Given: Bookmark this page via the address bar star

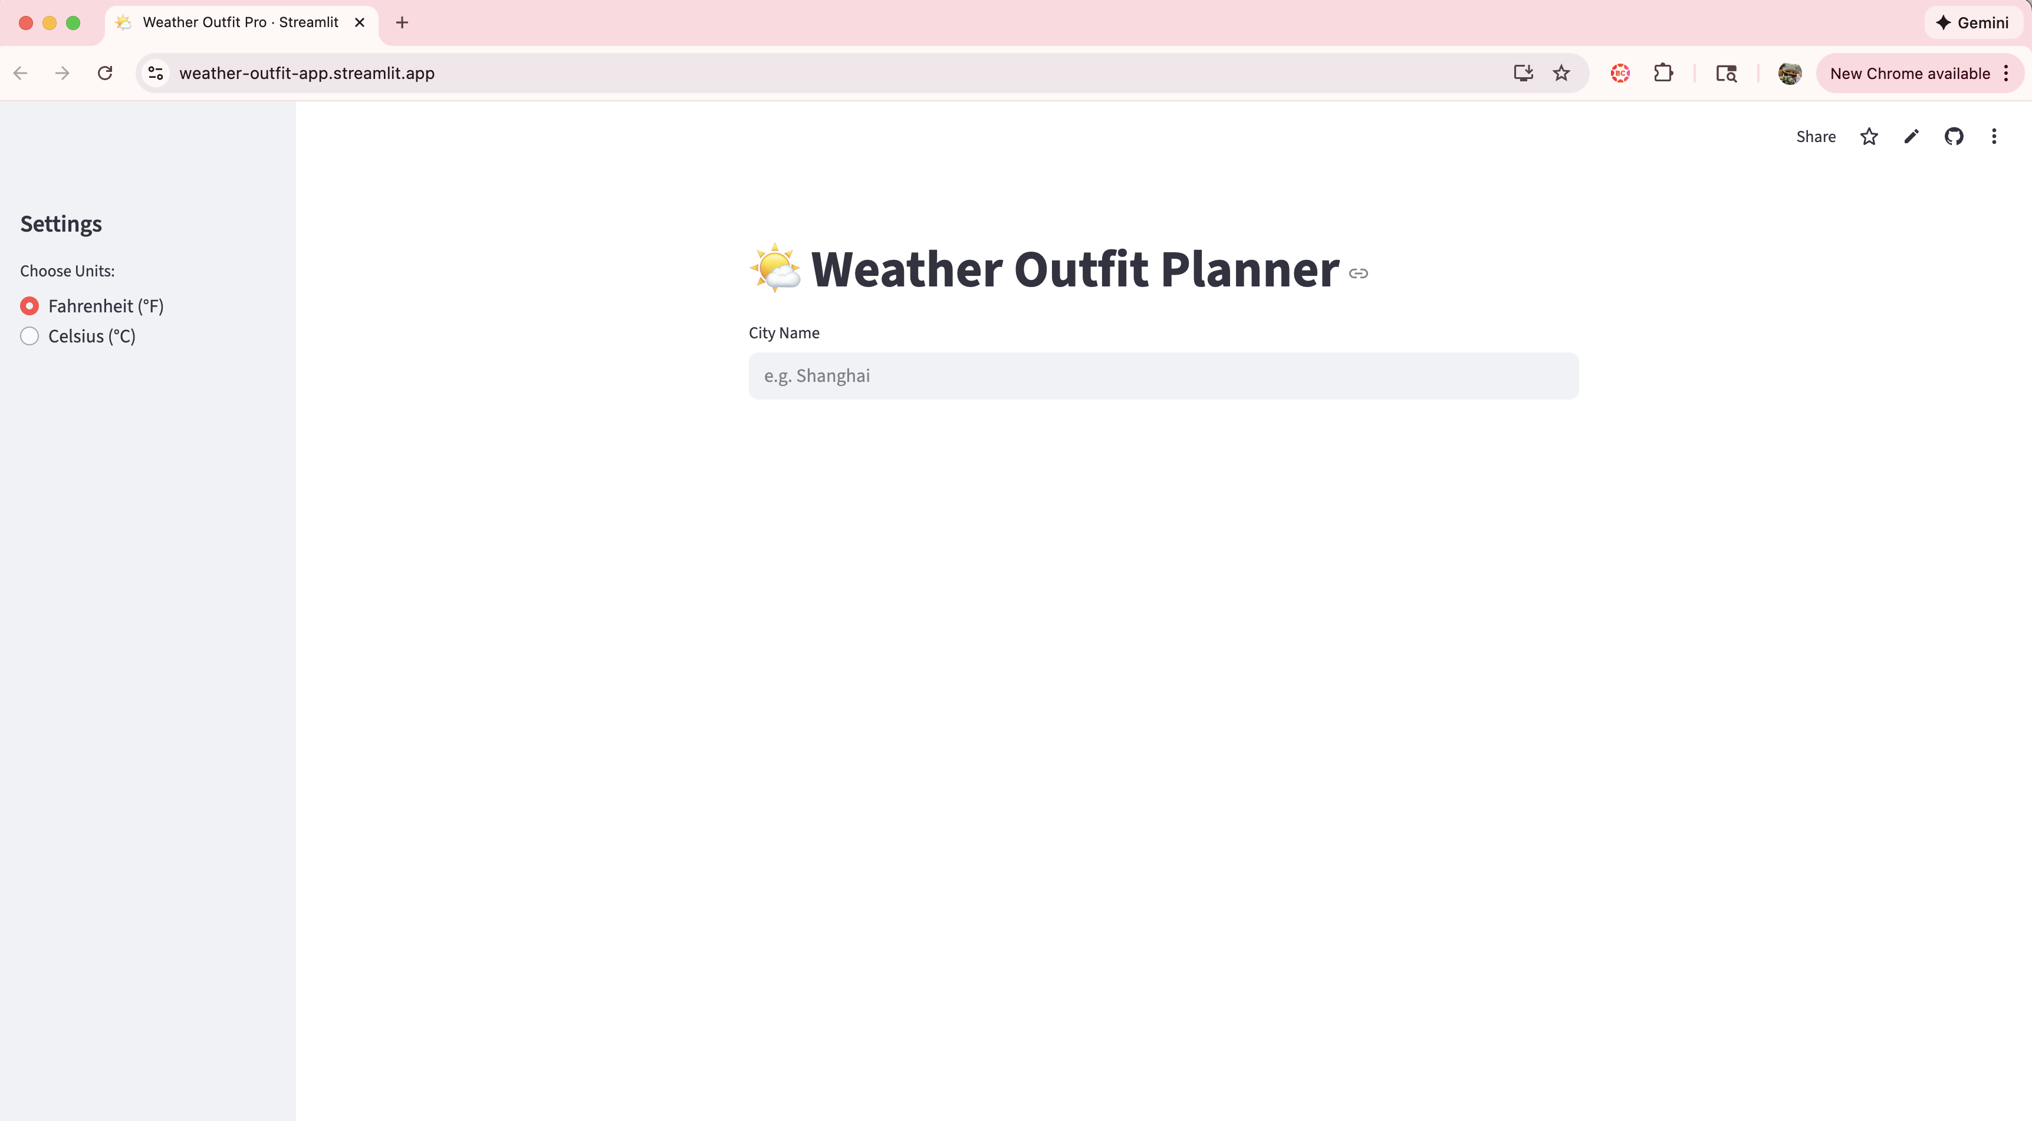Looking at the screenshot, I should pyautogui.click(x=1562, y=72).
